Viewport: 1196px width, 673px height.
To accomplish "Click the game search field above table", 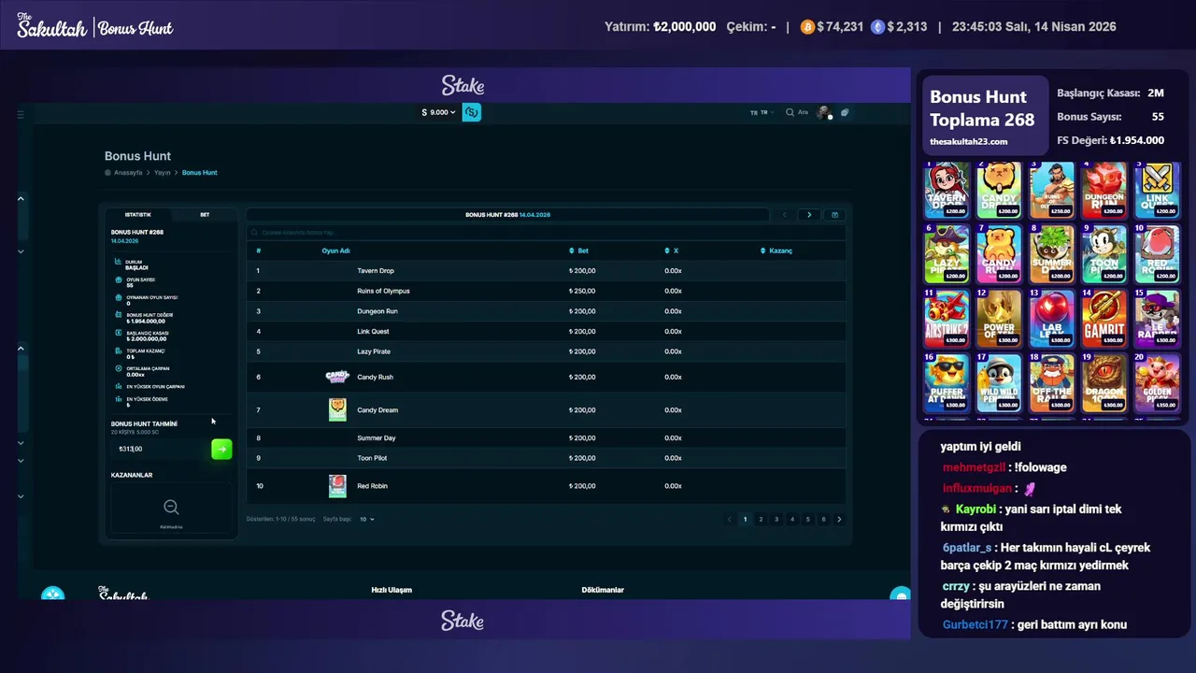I will 546,232.
